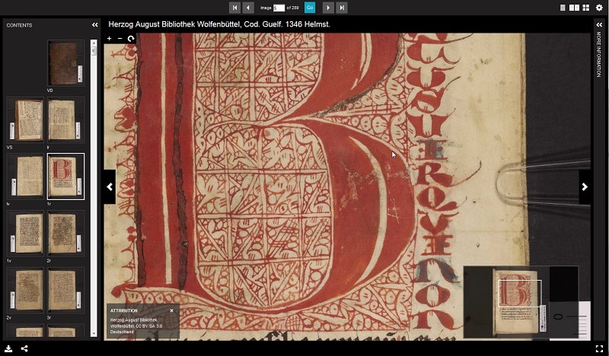Image resolution: width=609 pixels, height=356 pixels.
Task: Rotate the manuscript image
Action: [131, 39]
